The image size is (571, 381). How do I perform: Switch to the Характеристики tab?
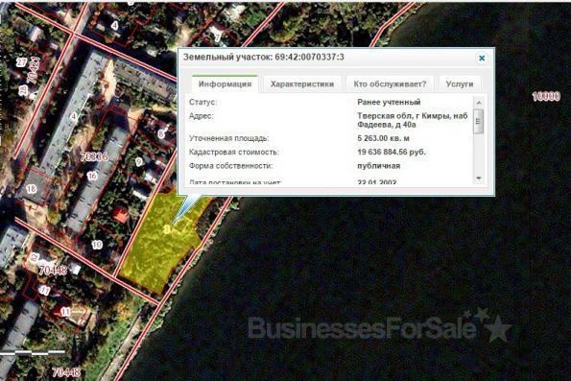[302, 84]
